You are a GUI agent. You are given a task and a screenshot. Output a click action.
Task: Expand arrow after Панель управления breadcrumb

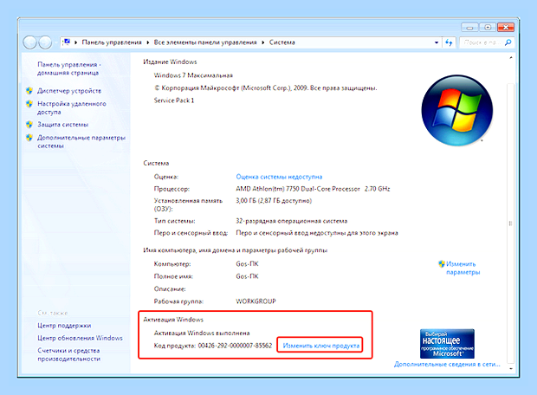(147, 42)
